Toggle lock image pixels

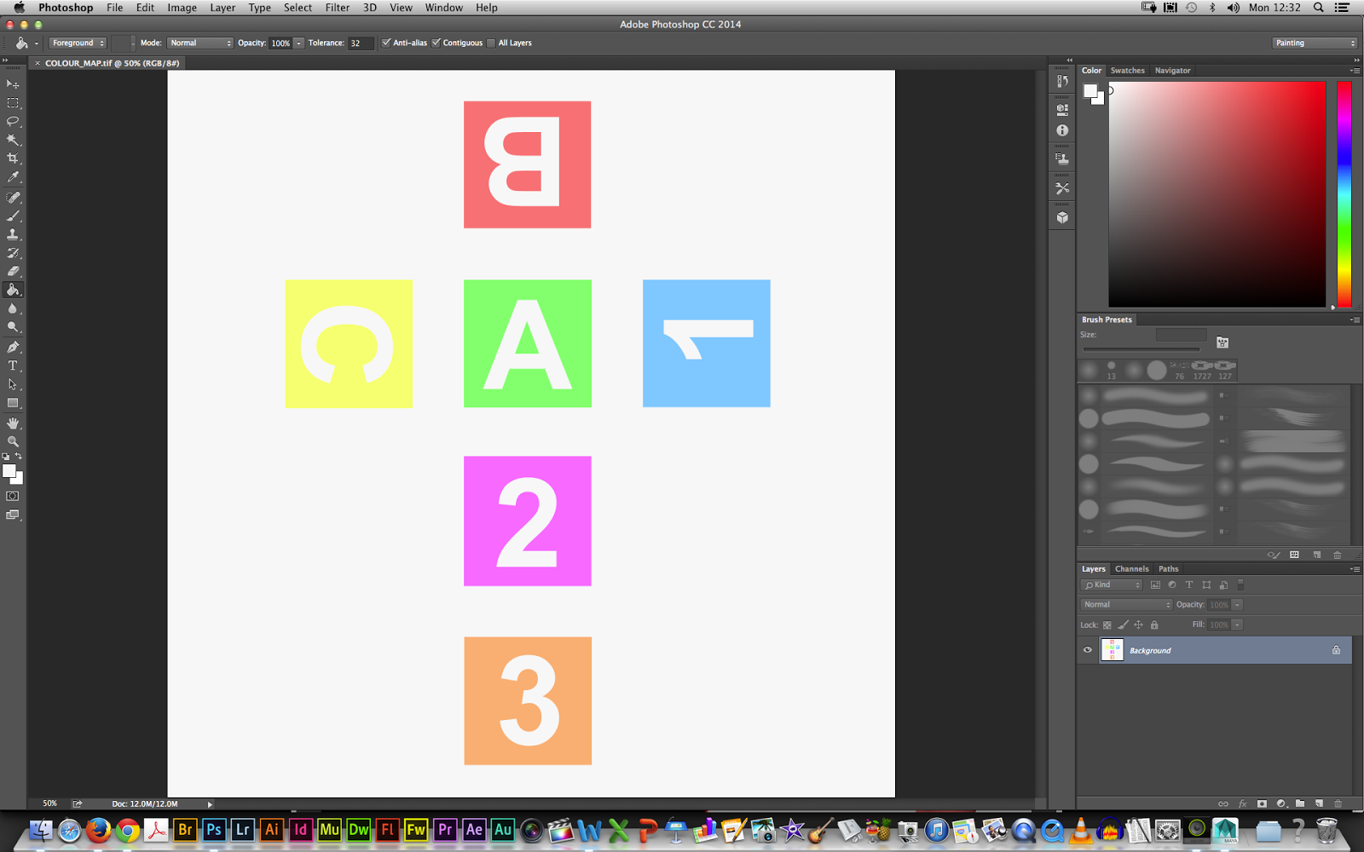pyautogui.click(x=1123, y=625)
